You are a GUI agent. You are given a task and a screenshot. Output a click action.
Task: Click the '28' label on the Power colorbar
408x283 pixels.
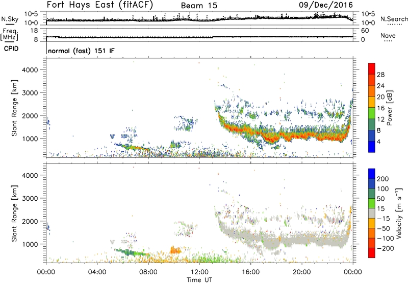pos(380,75)
